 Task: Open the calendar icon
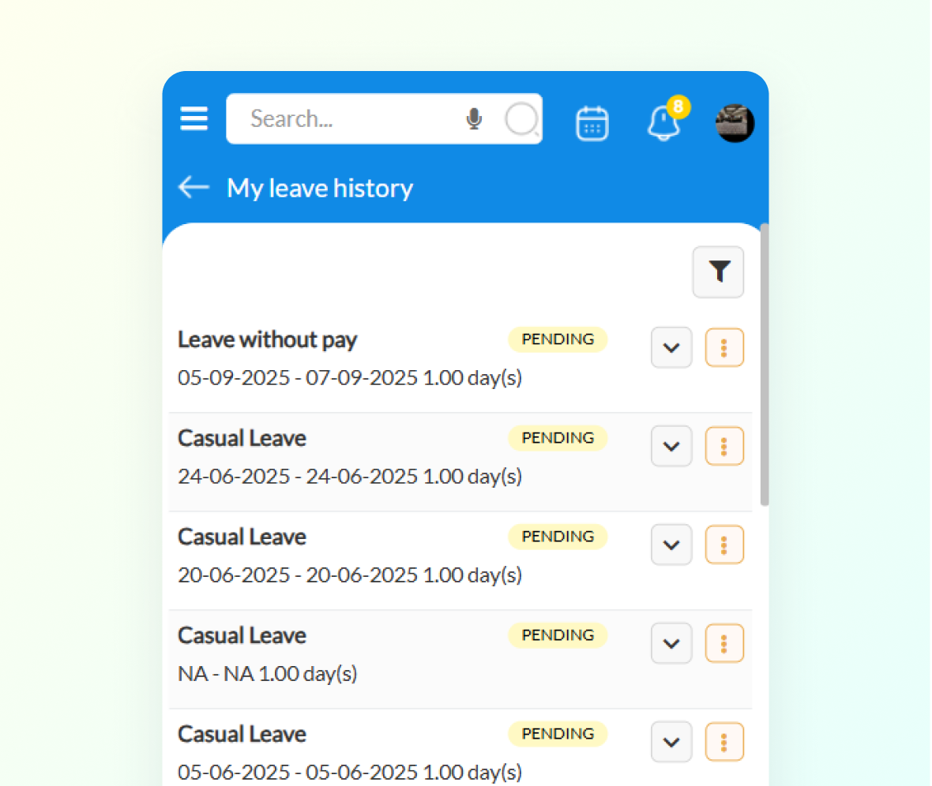(x=592, y=123)
